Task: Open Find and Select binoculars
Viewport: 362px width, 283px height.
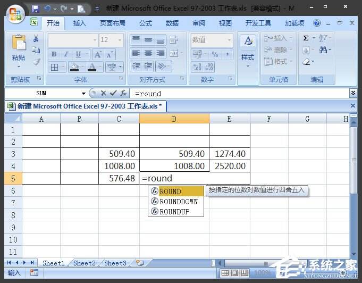Action: click(x=323, y=49)
